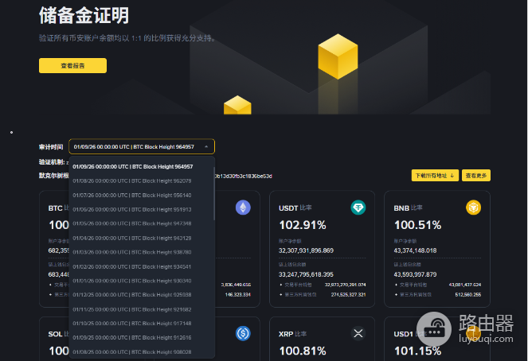Pick 01/11/25 Block Height 921682 entry
Viewport: 528px width, 361px height.
[x=132, y=309]
